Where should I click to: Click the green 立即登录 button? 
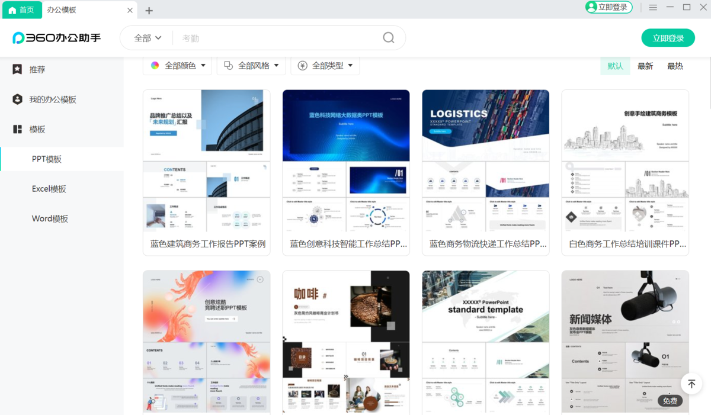[x=668, y=37]
